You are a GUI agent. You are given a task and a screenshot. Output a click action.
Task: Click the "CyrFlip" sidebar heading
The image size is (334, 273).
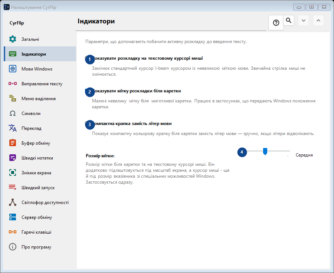click(x=17, y=23)
